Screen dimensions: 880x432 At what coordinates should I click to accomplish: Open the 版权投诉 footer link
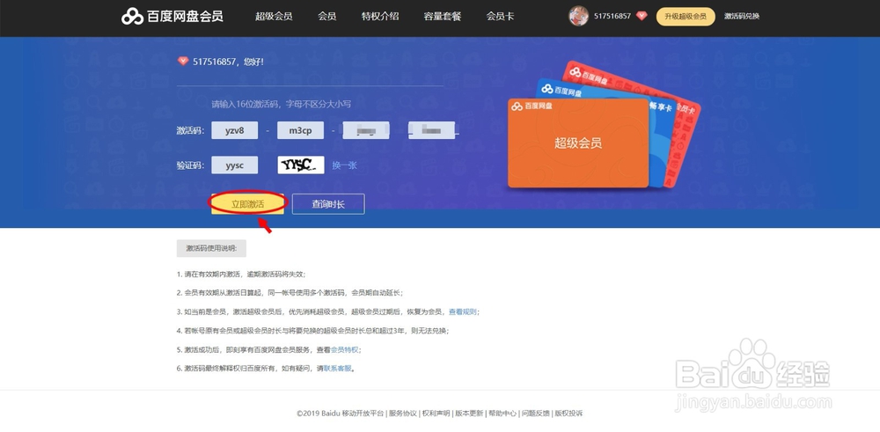pos(568,414)
